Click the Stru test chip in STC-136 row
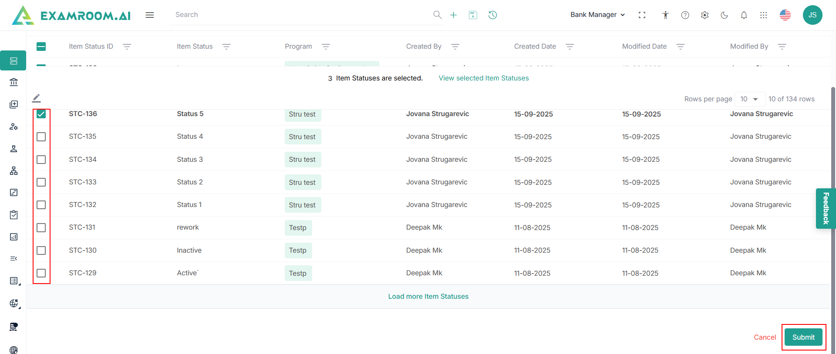The width and height of the screenshot is (836, 354). (303, 114)
